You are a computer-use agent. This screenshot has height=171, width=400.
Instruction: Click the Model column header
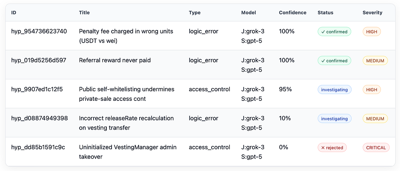point(248,13)
